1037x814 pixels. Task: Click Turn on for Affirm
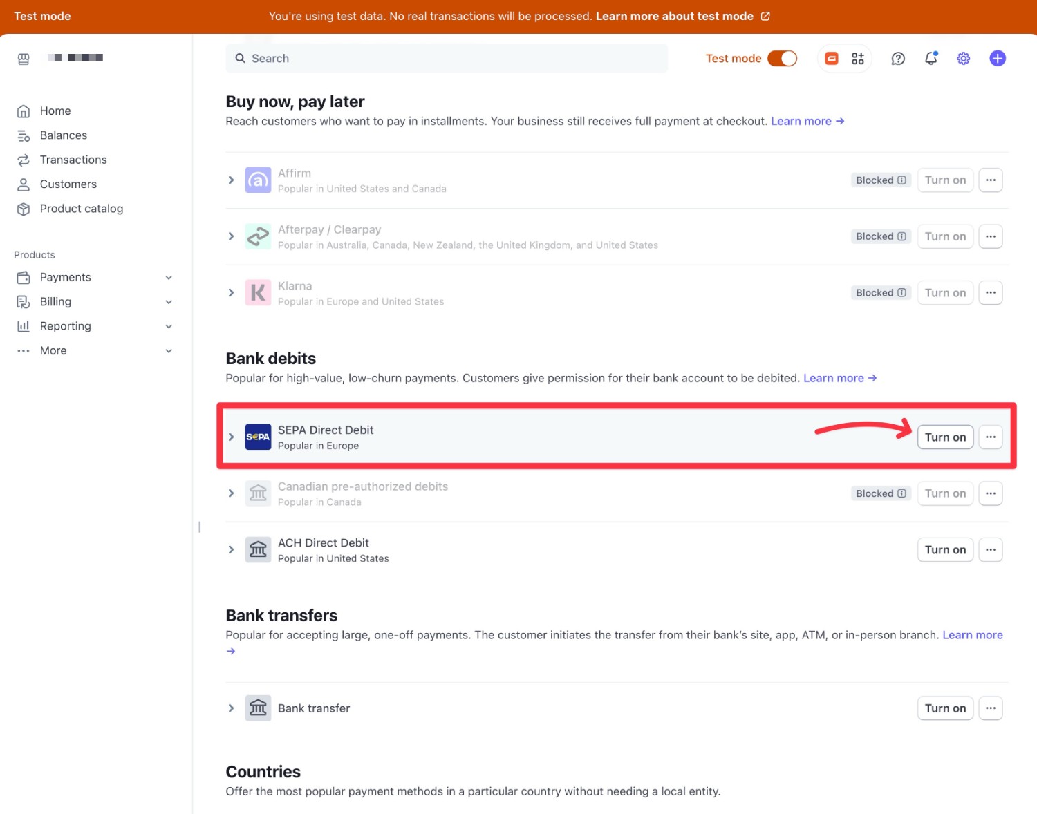point(945,180)
